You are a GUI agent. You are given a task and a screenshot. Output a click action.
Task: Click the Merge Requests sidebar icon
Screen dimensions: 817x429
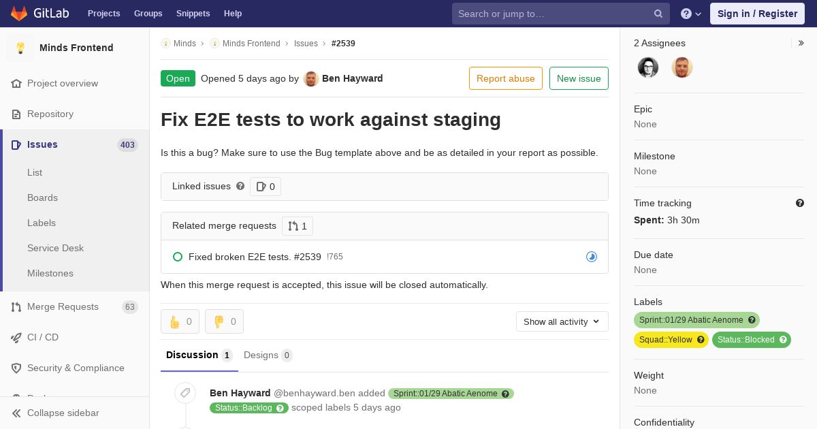point(16,306)
